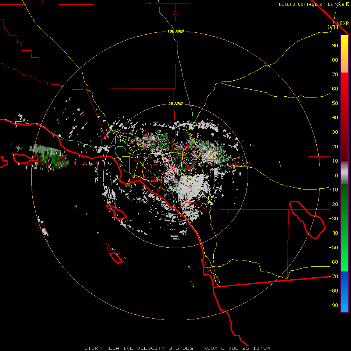Click the -80 knot scale label
The width and height of the screenshot is (351, 351).
click(x=333, y=291)
